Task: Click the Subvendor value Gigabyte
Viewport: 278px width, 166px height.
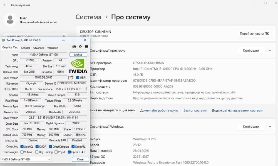Action: [x=31, y=83]
